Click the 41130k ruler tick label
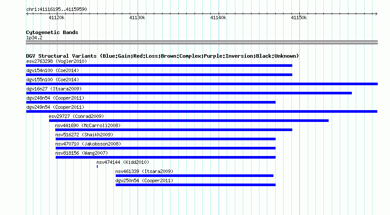 click(137, 17)
